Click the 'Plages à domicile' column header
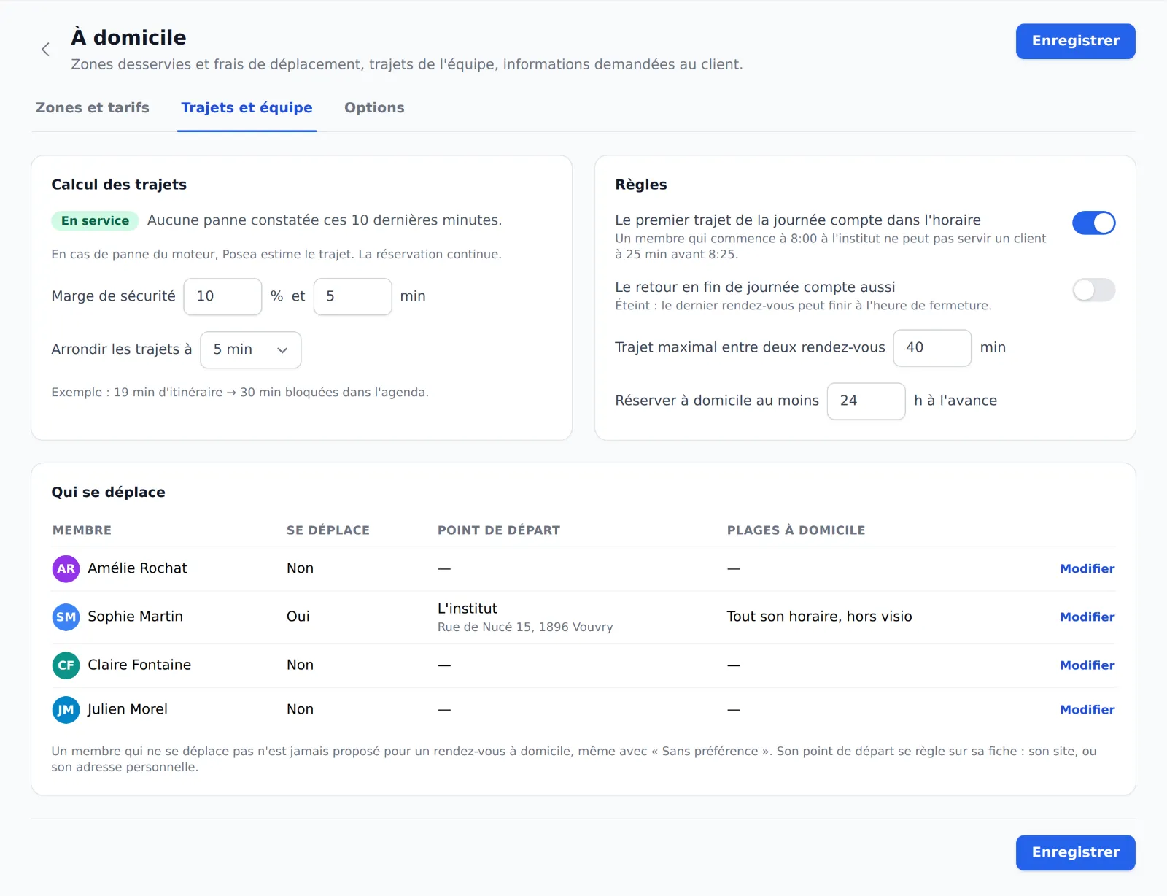The image size is (1167, 896). click(796, 530)
